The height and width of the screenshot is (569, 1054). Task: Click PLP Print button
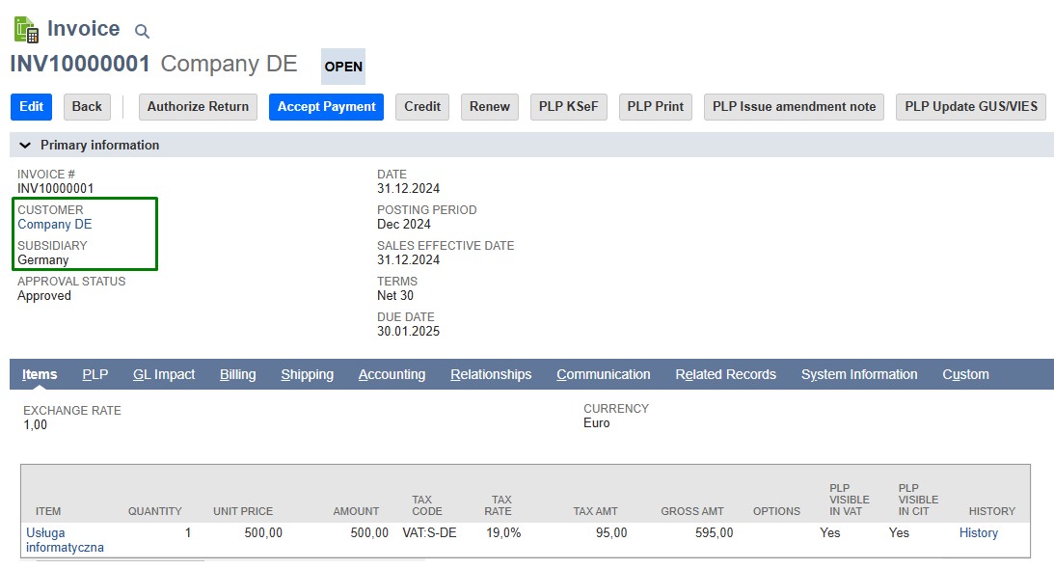point(655,107)
